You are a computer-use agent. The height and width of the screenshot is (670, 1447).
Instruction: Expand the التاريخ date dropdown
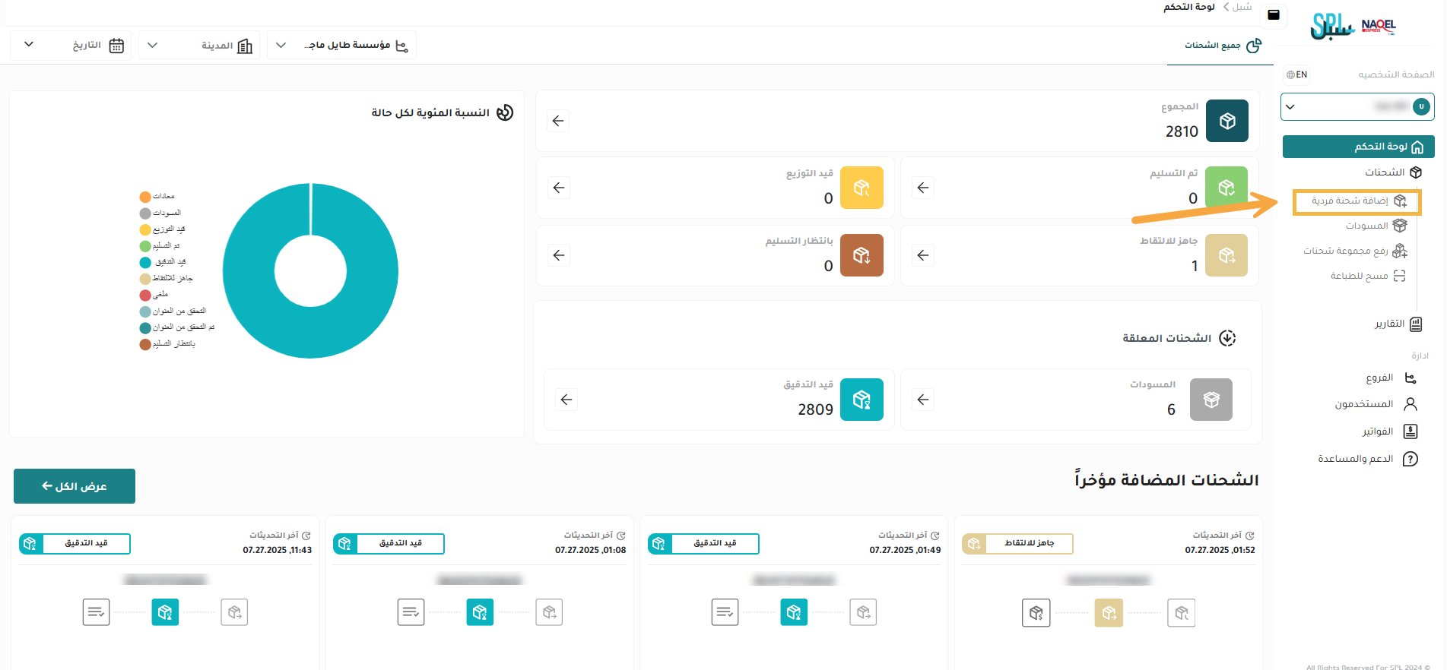click(x=71, y=46)
